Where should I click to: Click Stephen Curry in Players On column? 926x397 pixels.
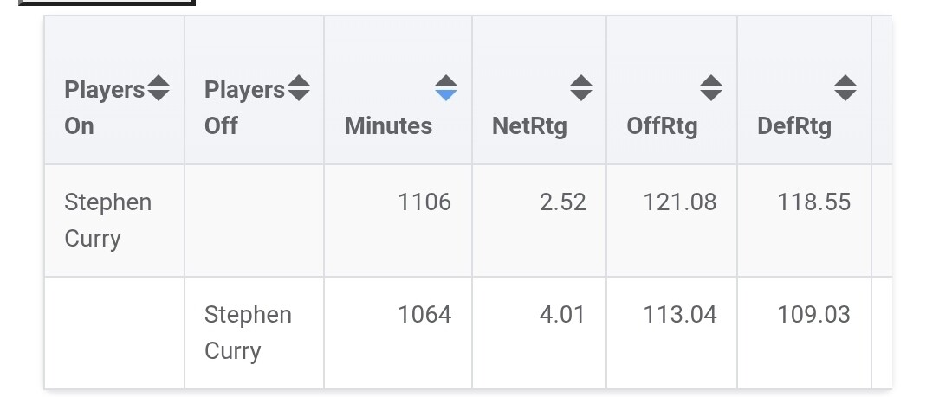tap(107, 220)
